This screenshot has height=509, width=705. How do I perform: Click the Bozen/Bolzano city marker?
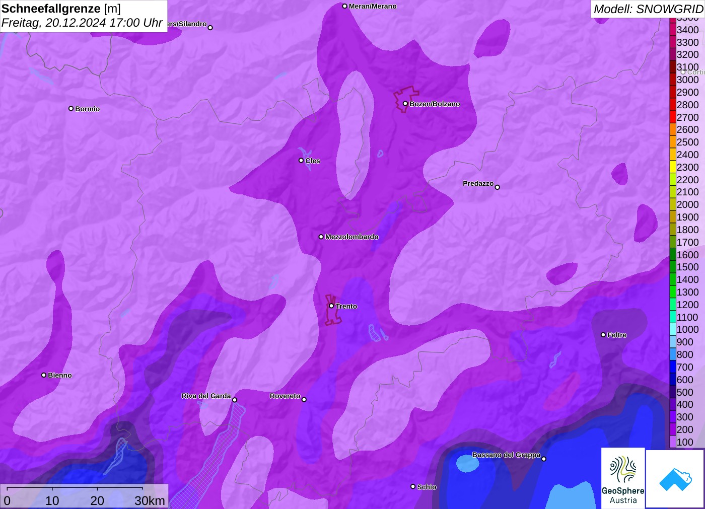click(405, 104)
